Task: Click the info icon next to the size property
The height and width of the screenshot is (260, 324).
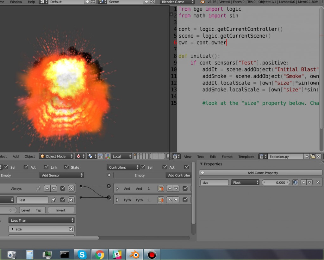Action: [x=295, y=182]
